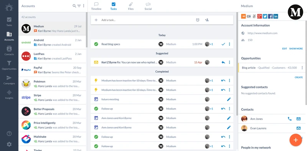Open Insights in the left sidebar
The width and height of the screenshot is (307, 151).
pyautogui.click(x=9, y=94)
